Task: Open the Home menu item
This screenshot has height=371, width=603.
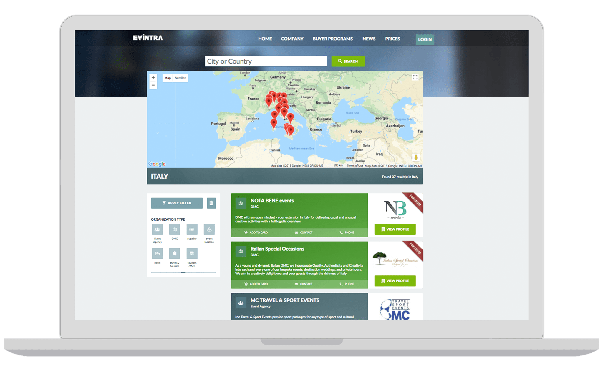Action: pyautogui.click(x=265, y=39)
